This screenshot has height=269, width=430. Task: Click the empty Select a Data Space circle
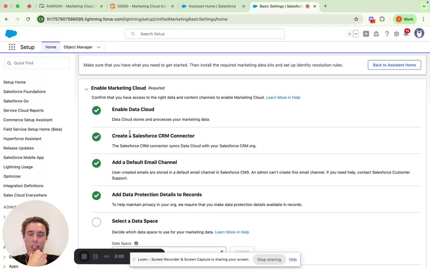[x=96, y=222]
